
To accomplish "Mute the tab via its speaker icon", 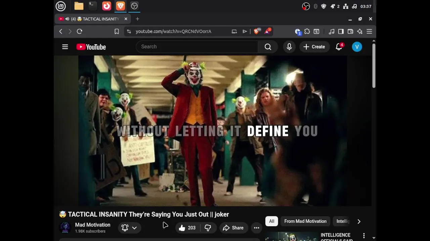I will point(67,19).
